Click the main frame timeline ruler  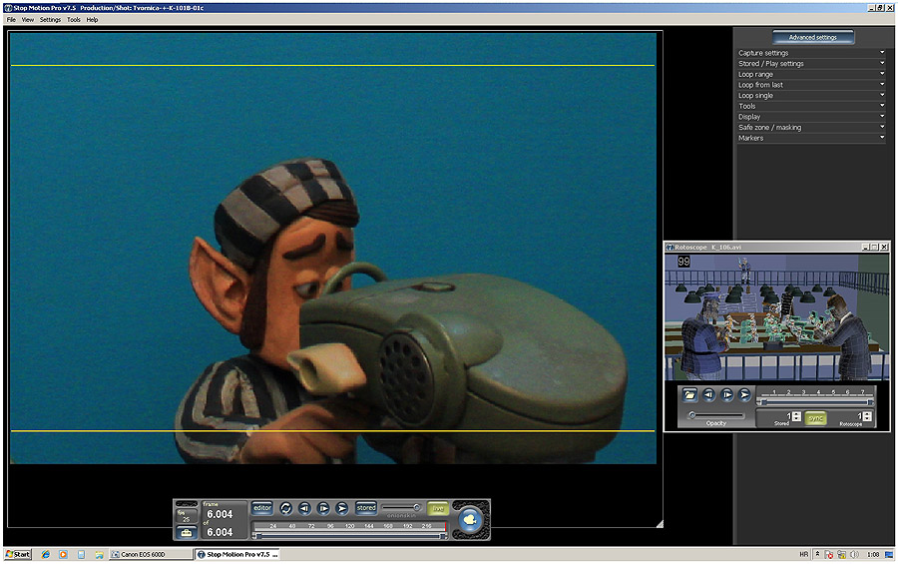pyautogui.click(x=350, y=526)
